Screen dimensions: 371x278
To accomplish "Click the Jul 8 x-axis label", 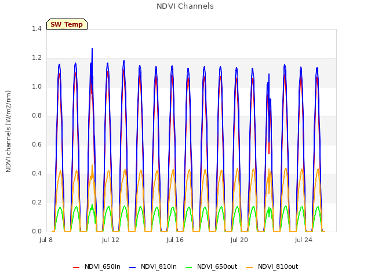I will (x=46, y=240).
